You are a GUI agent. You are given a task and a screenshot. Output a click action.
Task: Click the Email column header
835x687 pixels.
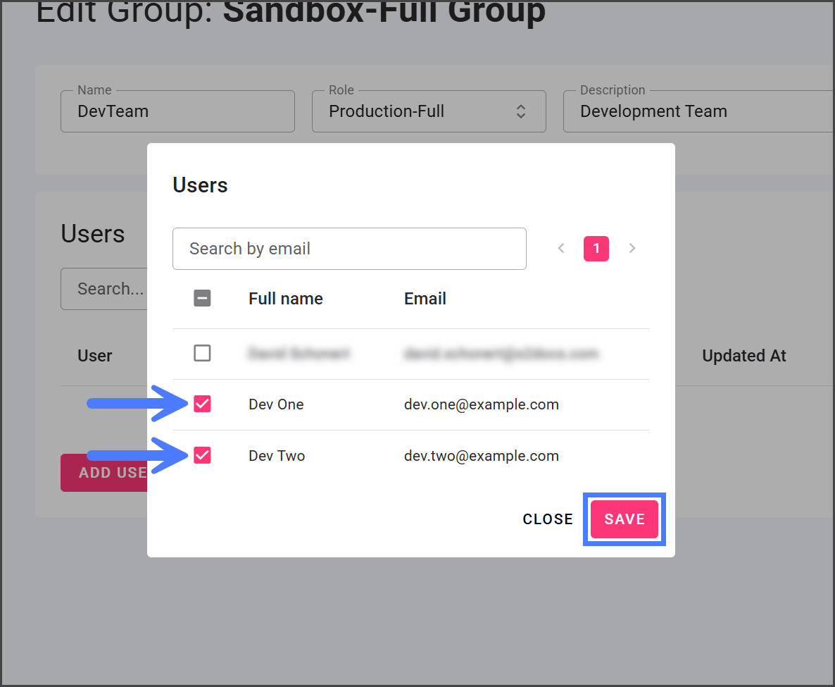[425, 299]
